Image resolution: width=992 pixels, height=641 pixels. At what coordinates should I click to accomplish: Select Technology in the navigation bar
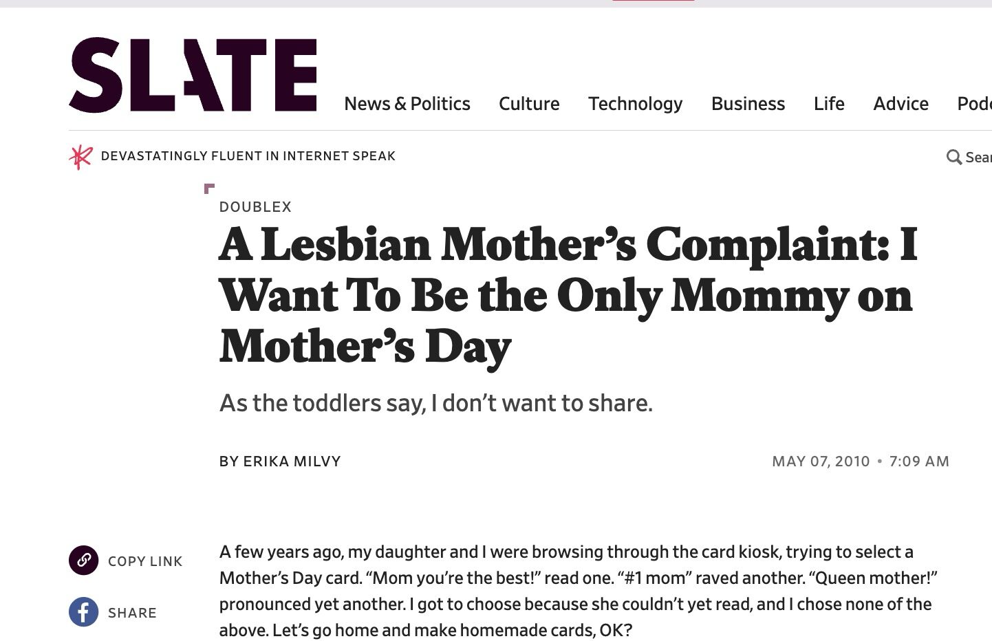tap(635, 104)
